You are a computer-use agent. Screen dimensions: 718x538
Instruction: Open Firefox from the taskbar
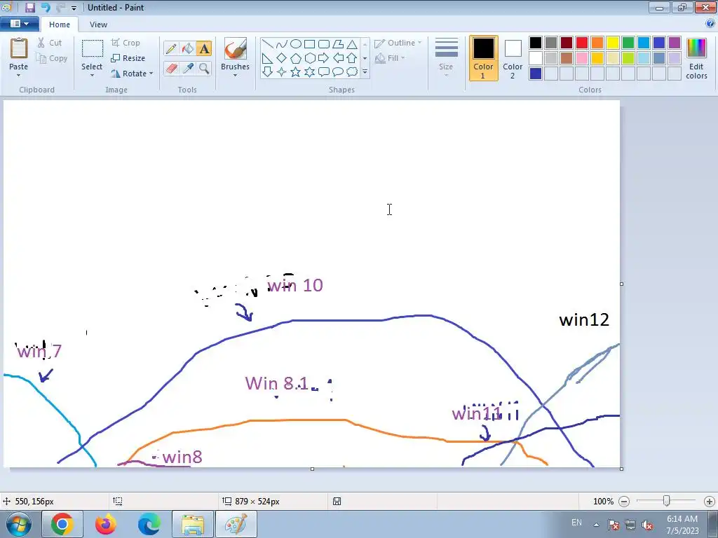pos(106,524)
